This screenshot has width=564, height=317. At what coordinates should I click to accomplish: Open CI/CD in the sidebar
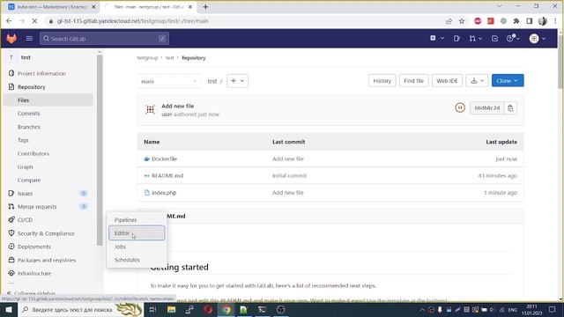pos(25,220)
